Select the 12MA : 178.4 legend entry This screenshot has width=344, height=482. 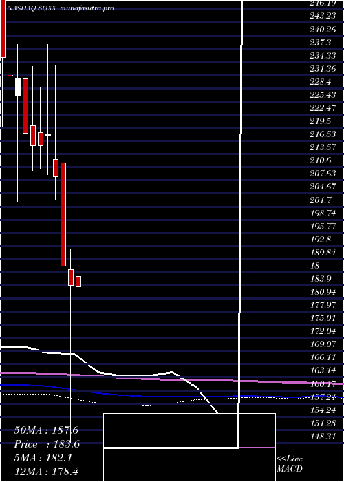(47, 472)
